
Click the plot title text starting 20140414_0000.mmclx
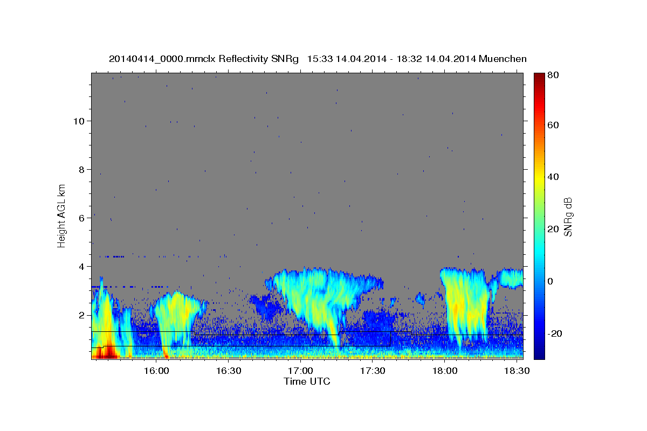318,59
